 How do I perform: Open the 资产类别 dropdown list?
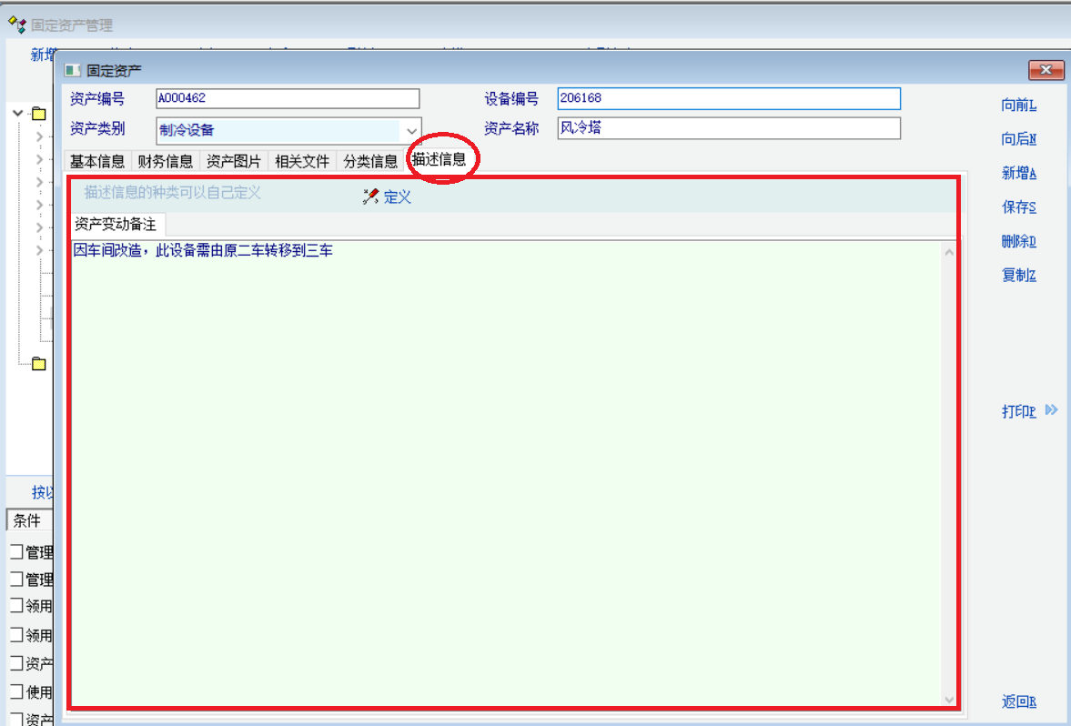pos(412,130)
